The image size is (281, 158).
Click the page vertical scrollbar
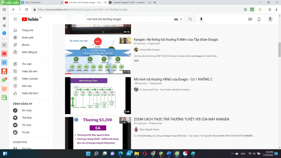(279, 50)
